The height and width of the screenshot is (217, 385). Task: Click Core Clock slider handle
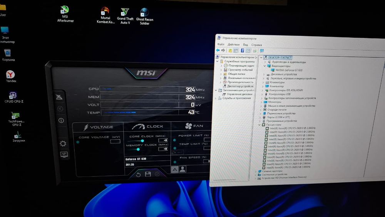pos(142,141)
